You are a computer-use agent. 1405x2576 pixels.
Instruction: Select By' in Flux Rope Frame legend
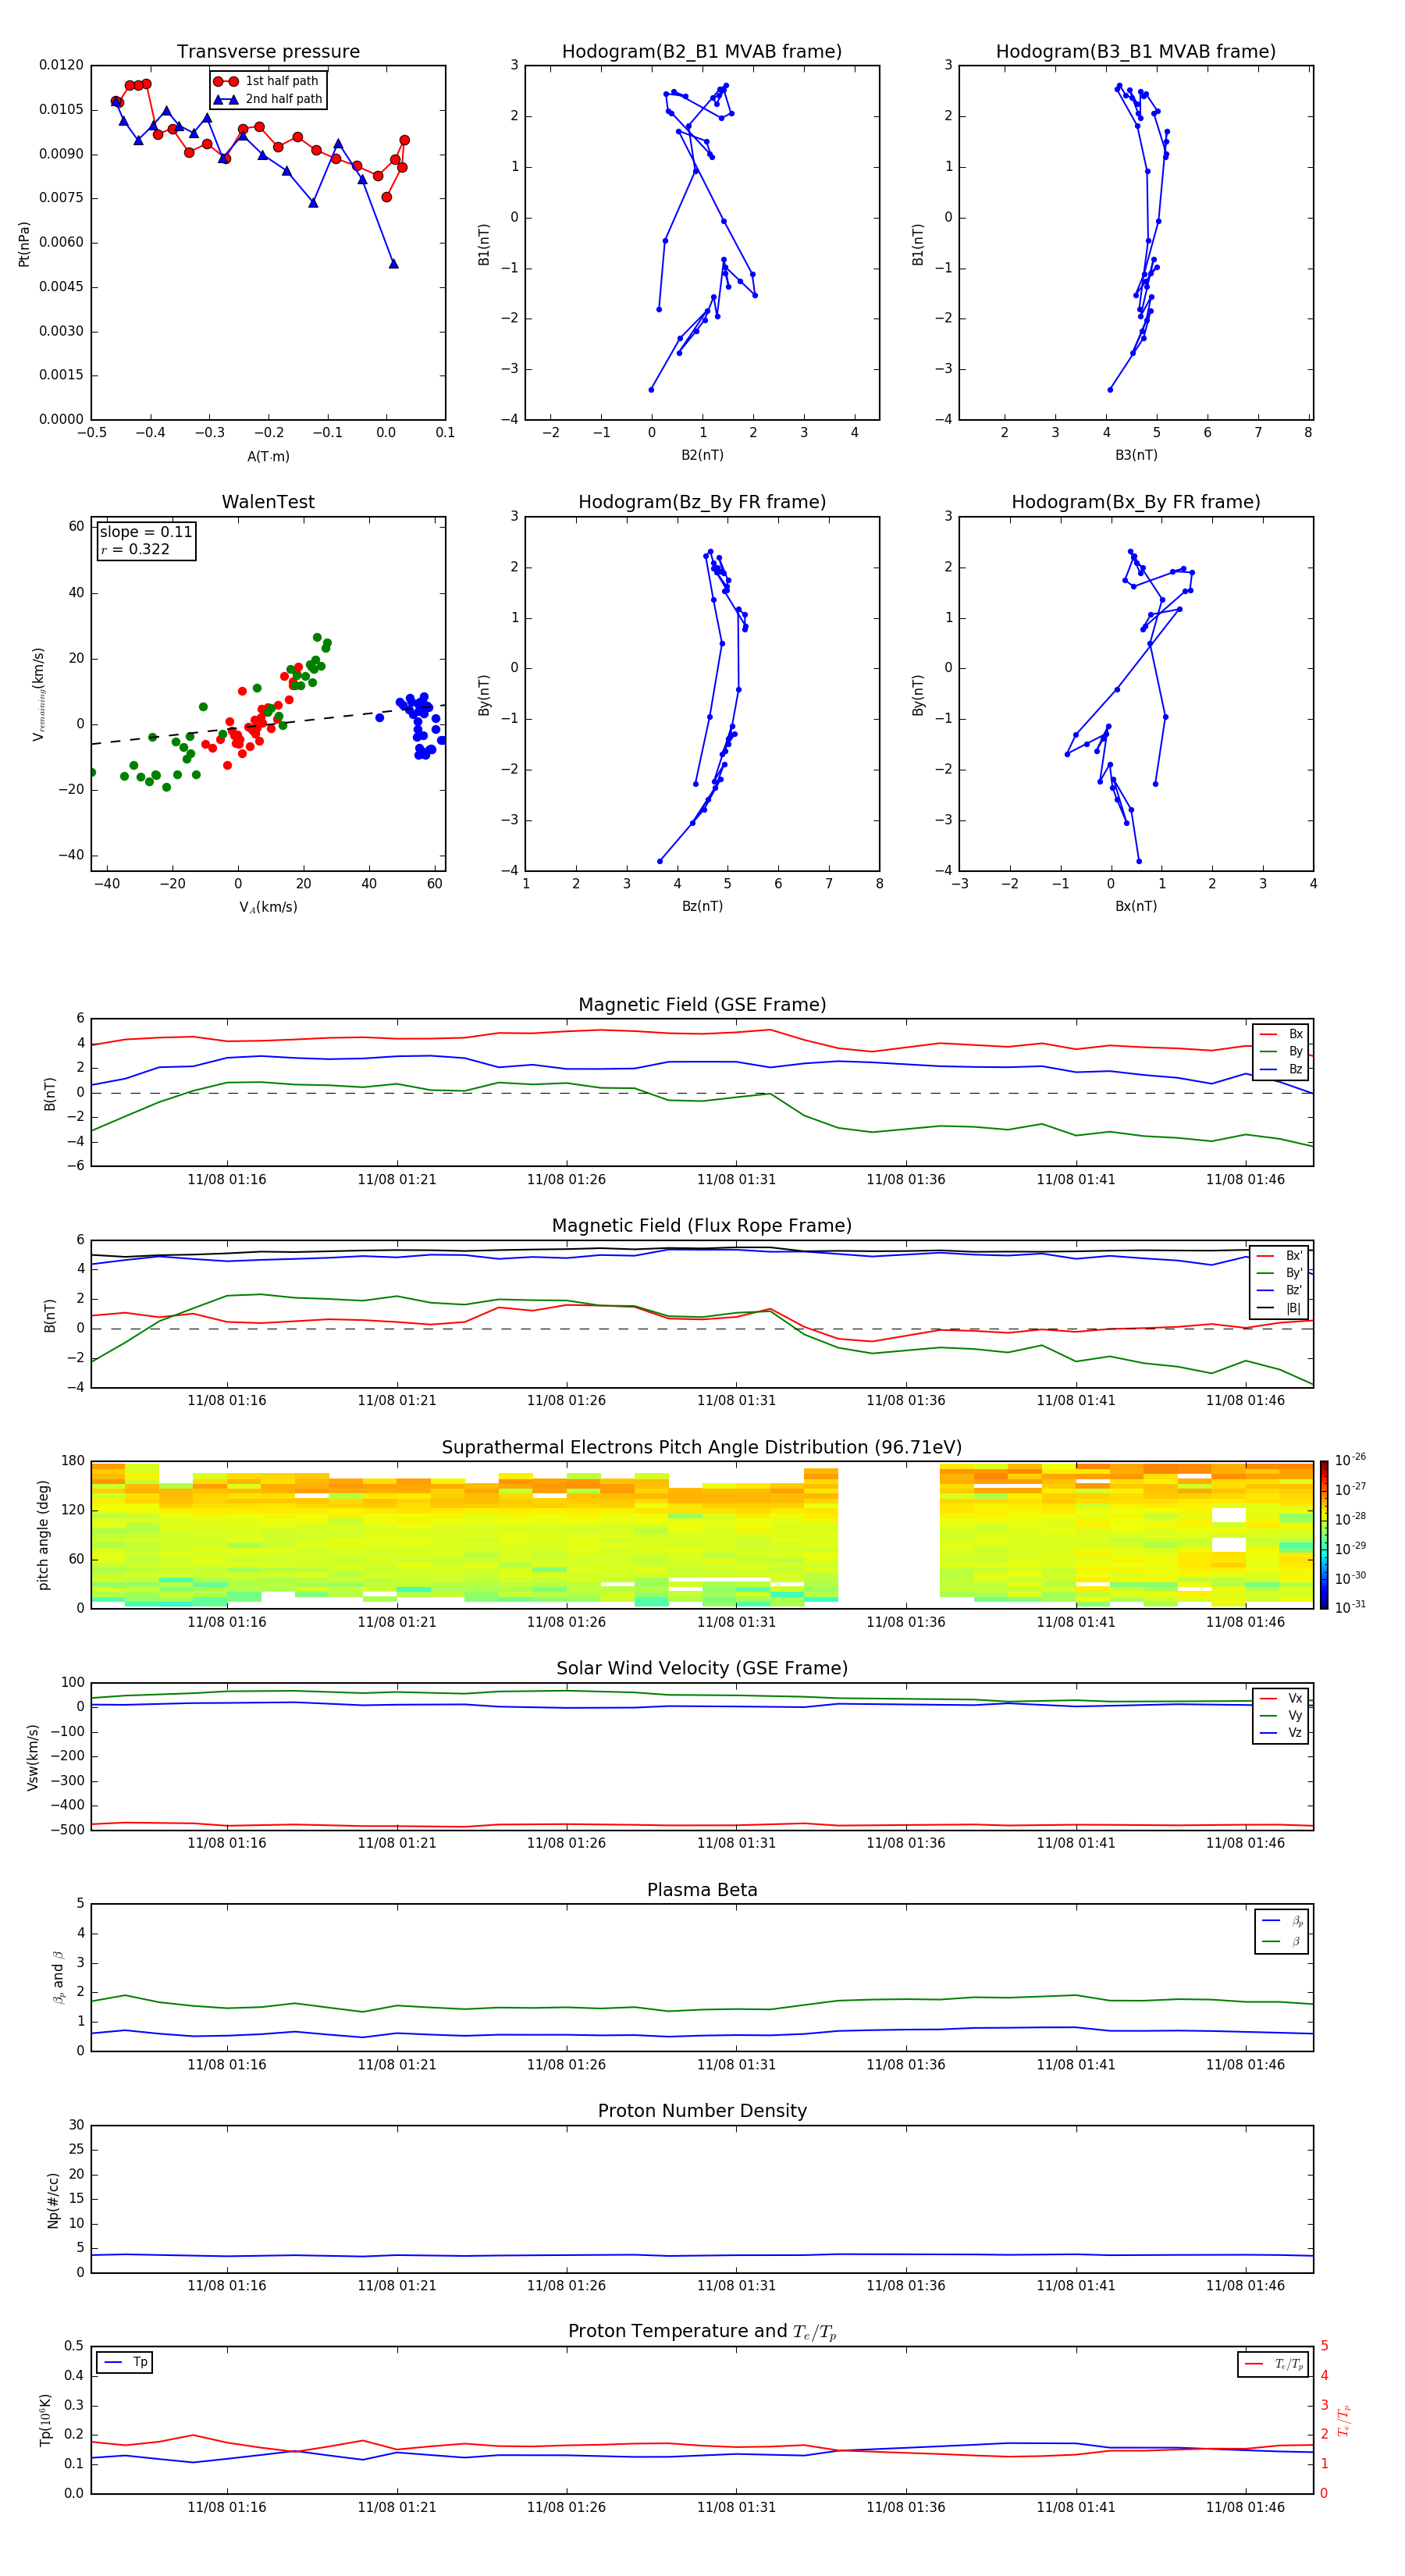(x=1280, y=1273)
